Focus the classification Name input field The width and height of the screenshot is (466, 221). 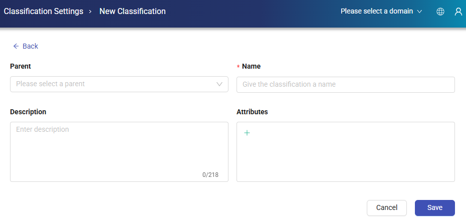(345, 85)
